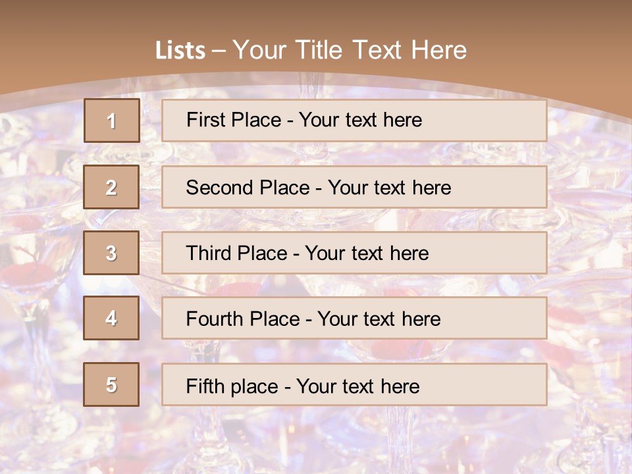Click the words 'First Place'
Image resolution: width=632 pixels, height=474 pixels.
tap(233, 120)
